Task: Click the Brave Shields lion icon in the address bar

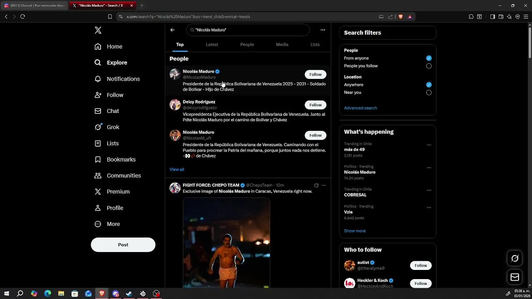Action: [400, 17]
